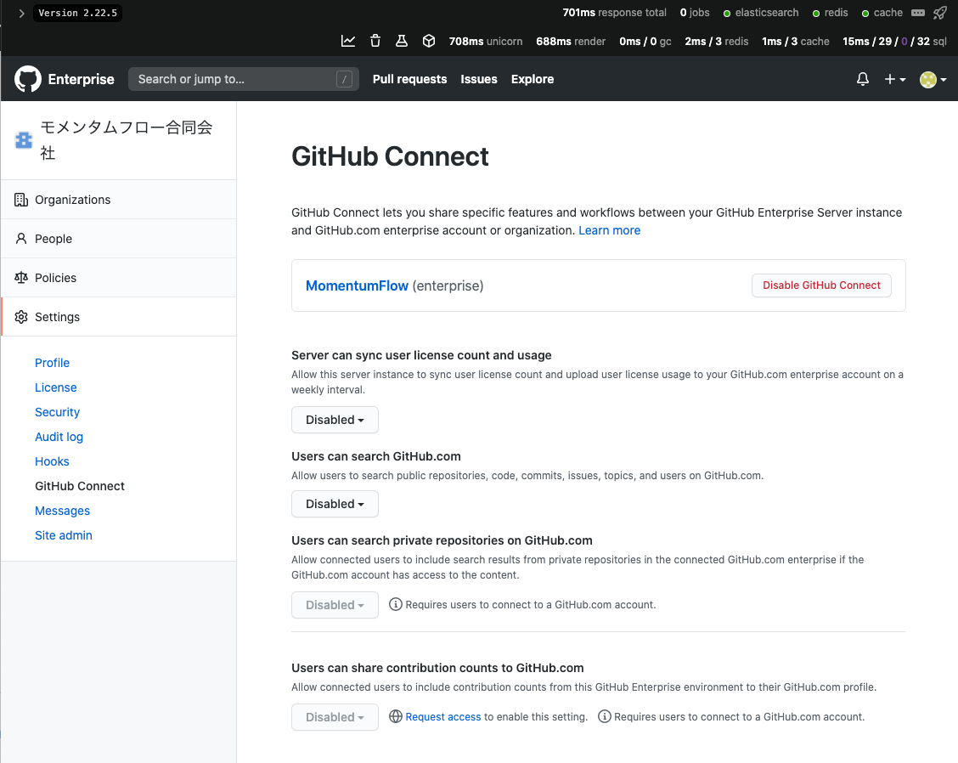Open the performance stats chart icon
958x763 pixels.
[x=347, y=40]
